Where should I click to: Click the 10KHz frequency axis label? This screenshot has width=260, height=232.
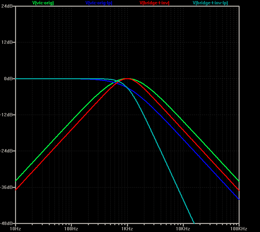coord(183,229)
